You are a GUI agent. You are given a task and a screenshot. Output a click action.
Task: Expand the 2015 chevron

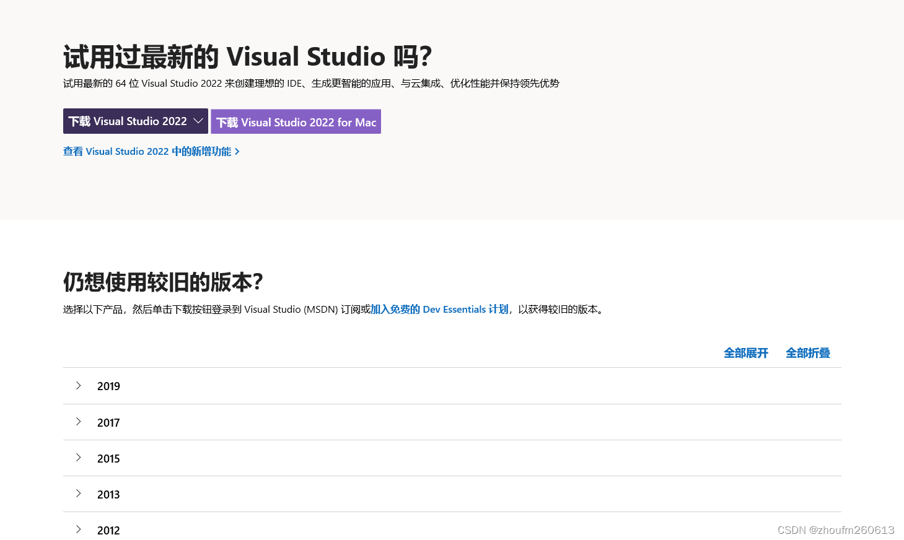[79, 458]
